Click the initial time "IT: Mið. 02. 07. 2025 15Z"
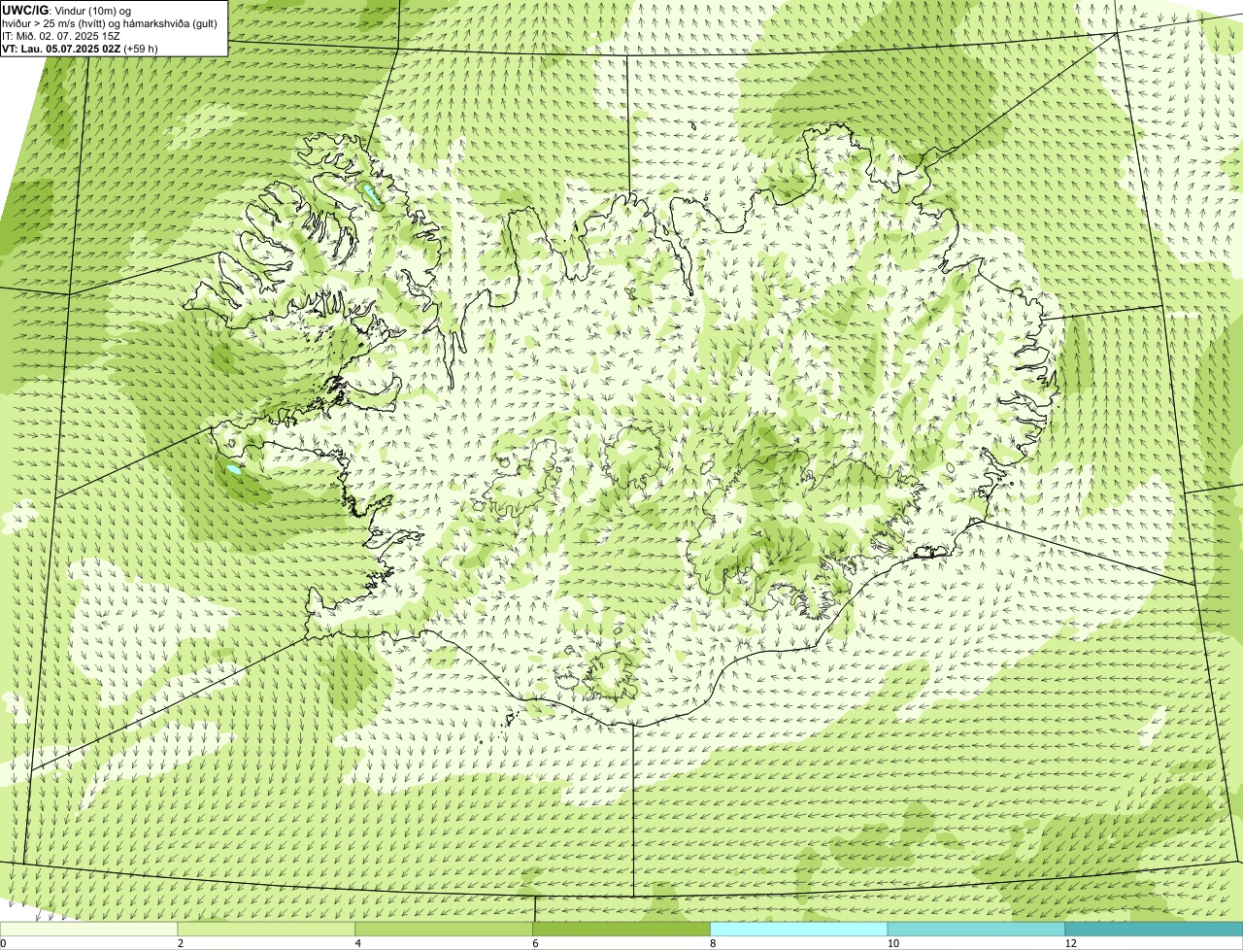The height and width of the screenshot is (950, 1243). click(x=62, y=35)
